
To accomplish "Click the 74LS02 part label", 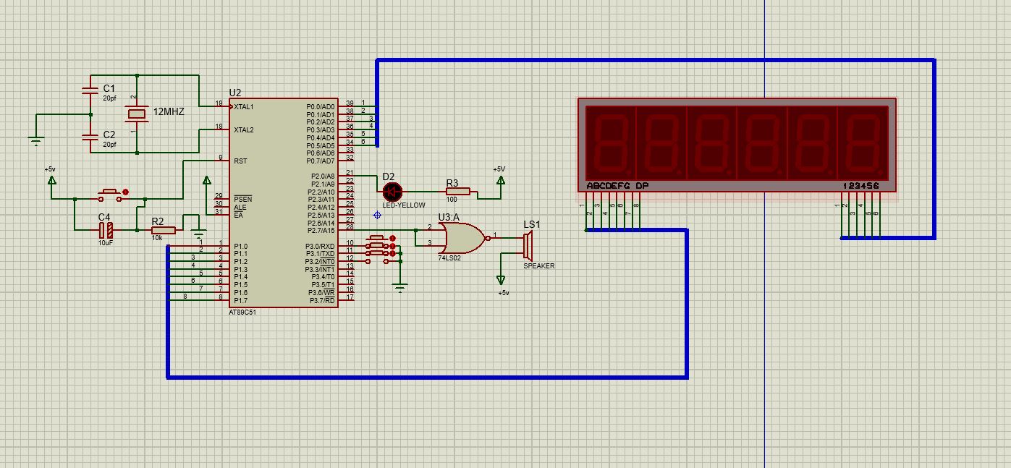I will [x=449, y=258].
